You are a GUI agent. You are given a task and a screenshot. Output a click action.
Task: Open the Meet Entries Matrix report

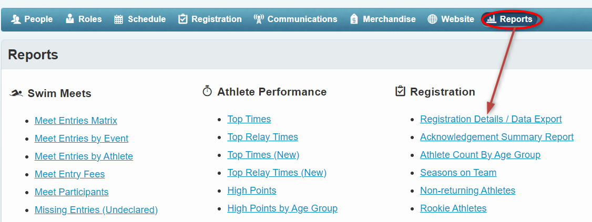coord(76,121)
